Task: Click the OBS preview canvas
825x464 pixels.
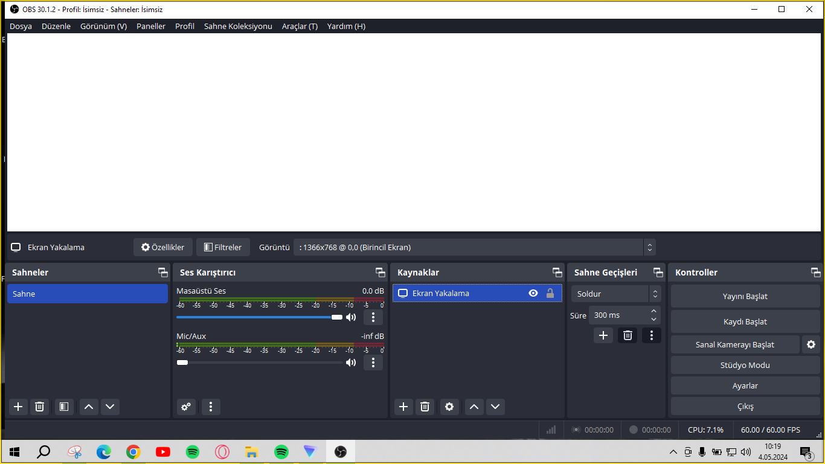Action: point(414,132)
